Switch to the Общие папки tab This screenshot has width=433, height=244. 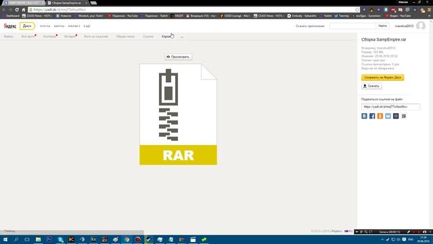pyautogui.click(x=125, y=37)
